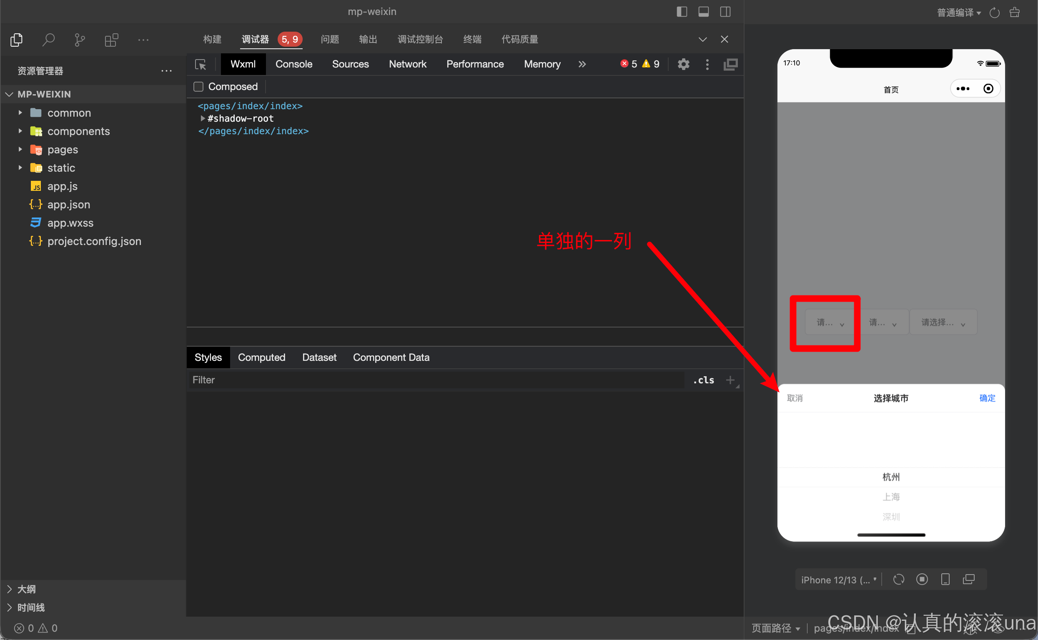The image size is (1038, 640).
Task: Switch to the Sources tab
Action: (350, 64)
